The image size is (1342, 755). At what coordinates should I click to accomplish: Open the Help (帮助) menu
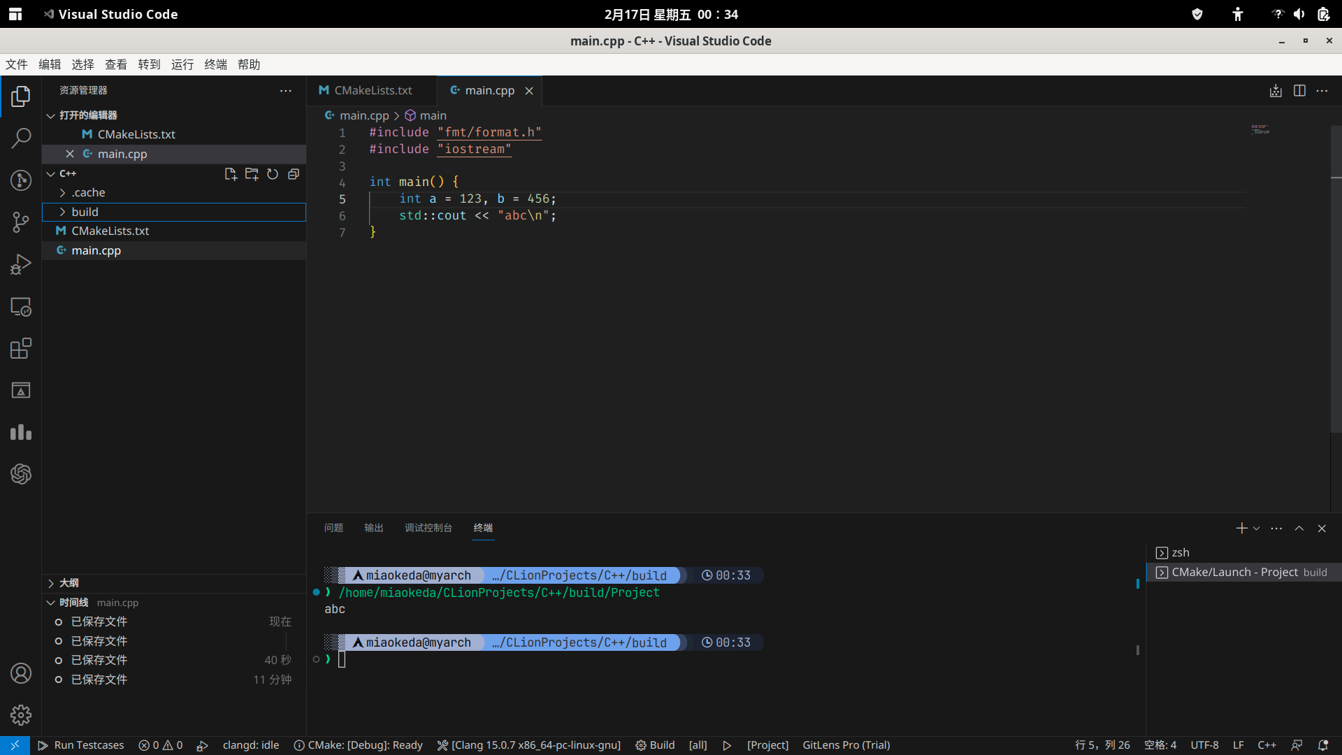249,64
